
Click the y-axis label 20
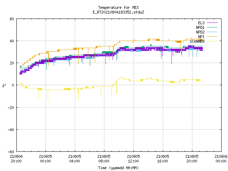tap(12, 63)
